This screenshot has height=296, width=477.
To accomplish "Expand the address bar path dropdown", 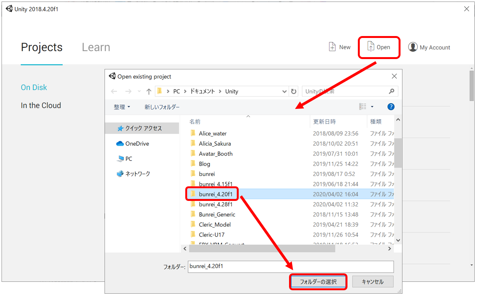I will point(284,91).
